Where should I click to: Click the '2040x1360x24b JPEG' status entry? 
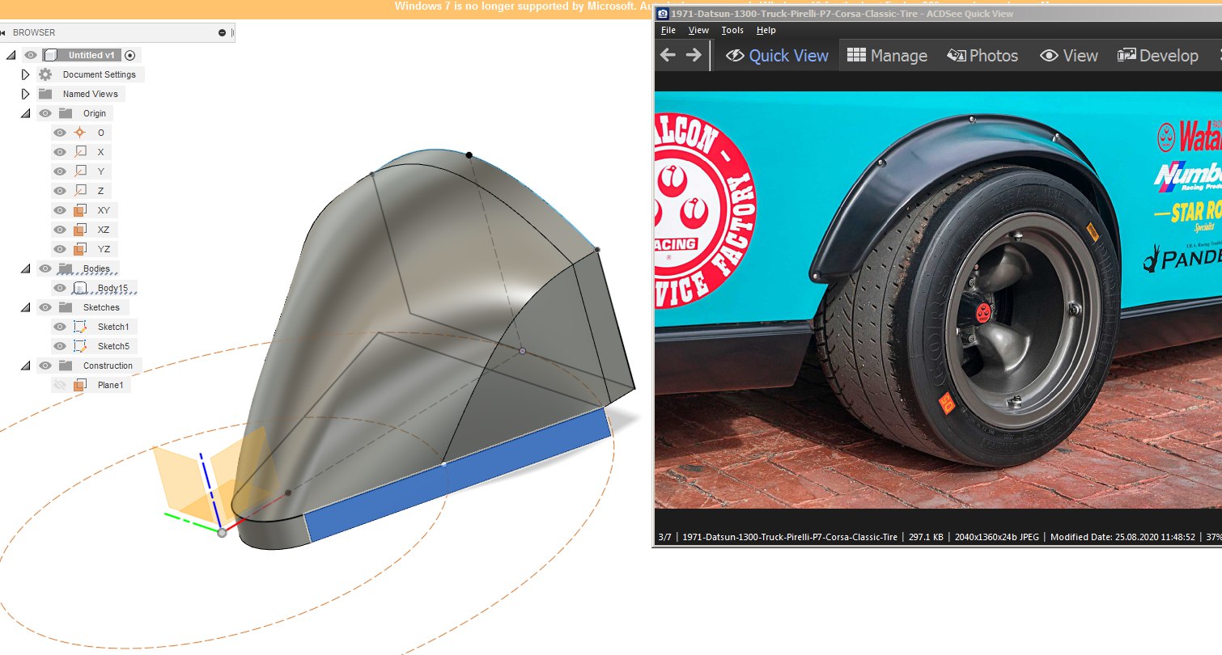(997, 537)
